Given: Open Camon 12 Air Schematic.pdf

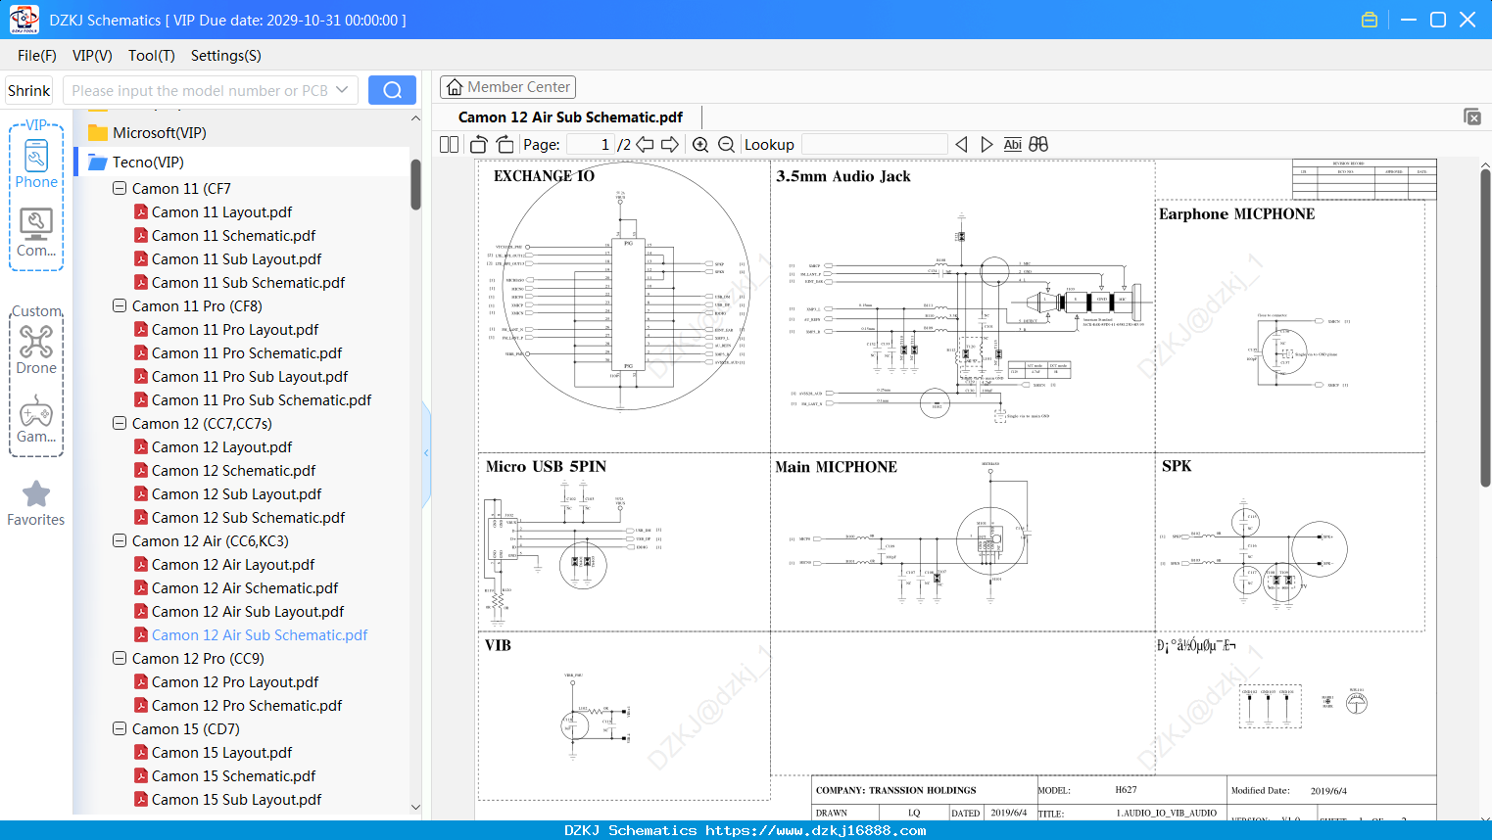Looking at the screenshot, I should (245, 587).
